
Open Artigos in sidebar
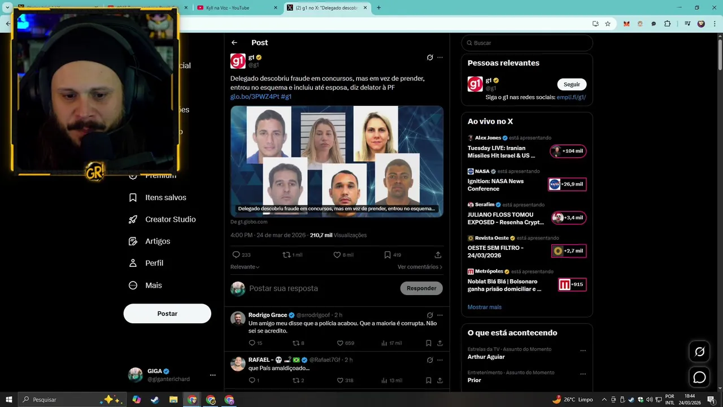[150, 241]
